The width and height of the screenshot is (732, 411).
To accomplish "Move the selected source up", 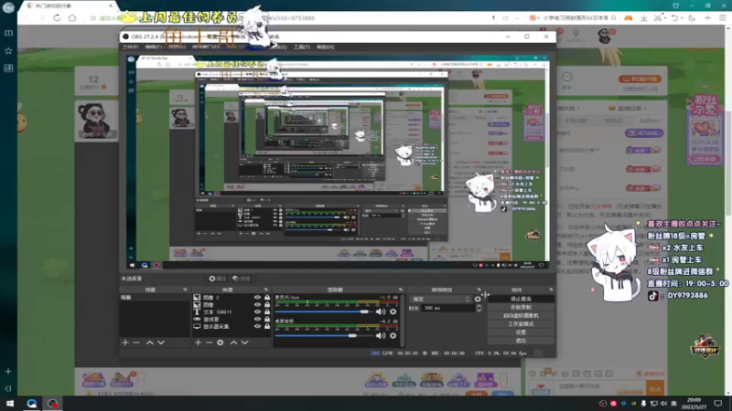I will (x=234, y=342).
